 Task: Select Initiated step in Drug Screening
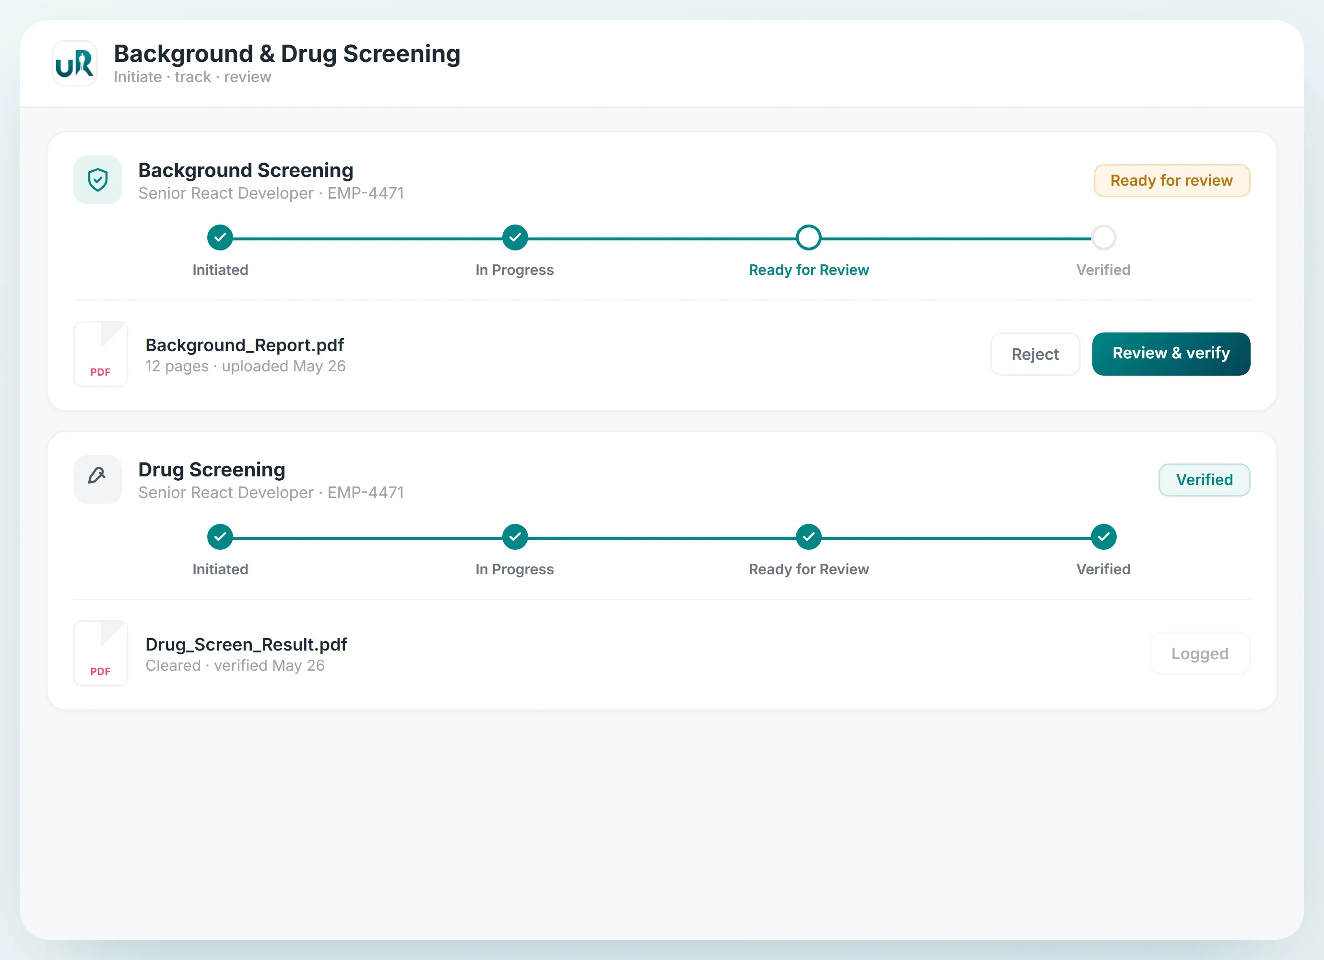pyautogui.click(x=220, y=537)
